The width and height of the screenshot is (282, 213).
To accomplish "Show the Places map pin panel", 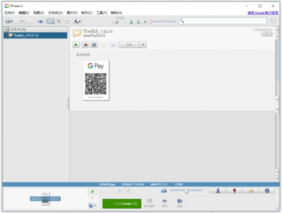I will click(x=234, y=191).
